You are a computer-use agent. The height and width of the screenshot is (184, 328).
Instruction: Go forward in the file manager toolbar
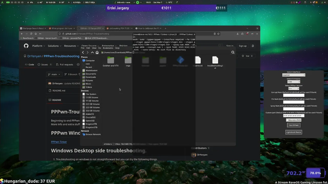[87, 52]
